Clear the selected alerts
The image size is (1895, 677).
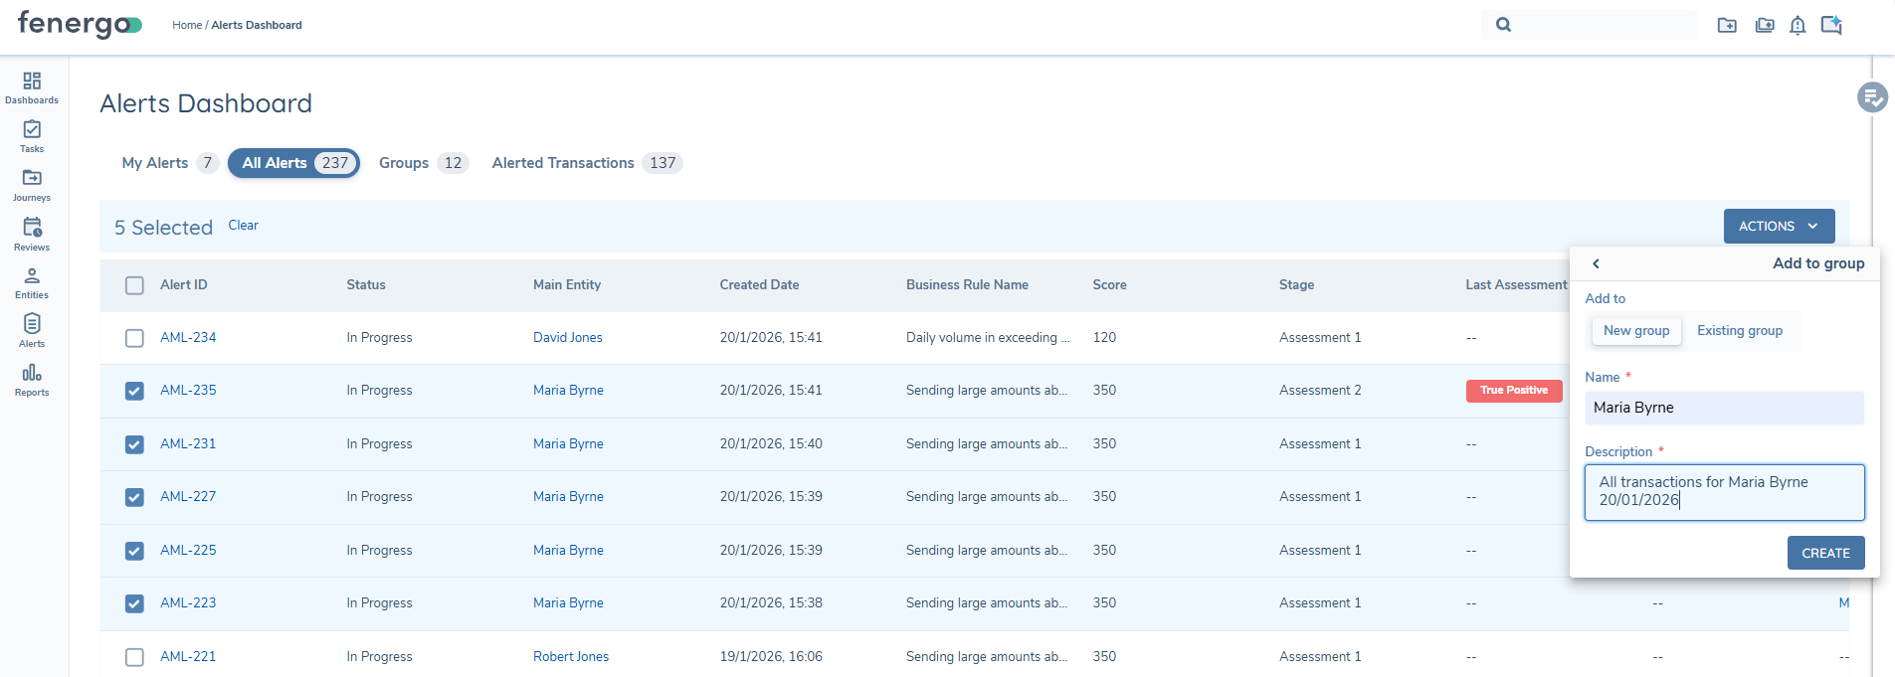[243, 226]
